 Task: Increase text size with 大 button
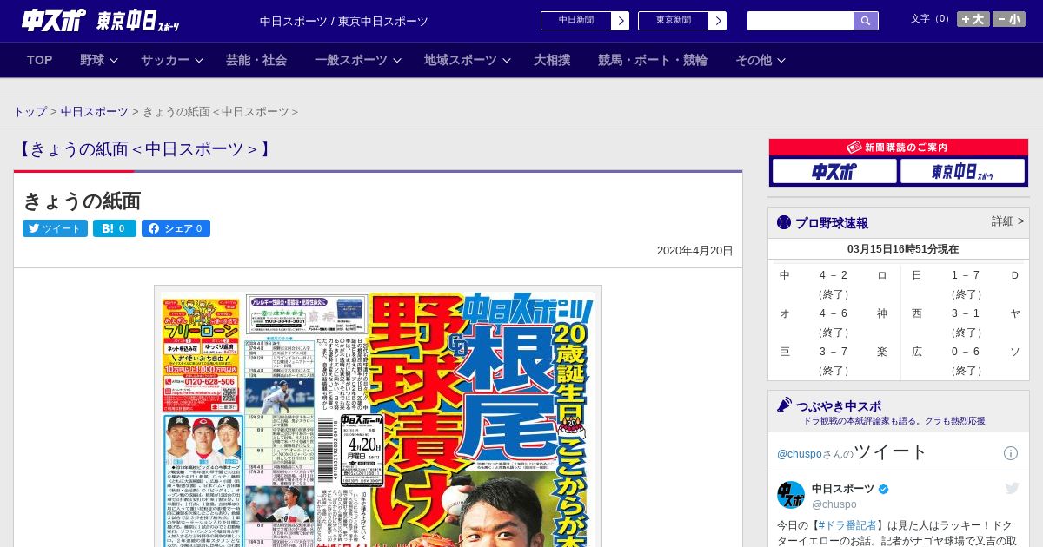point(973,19)
